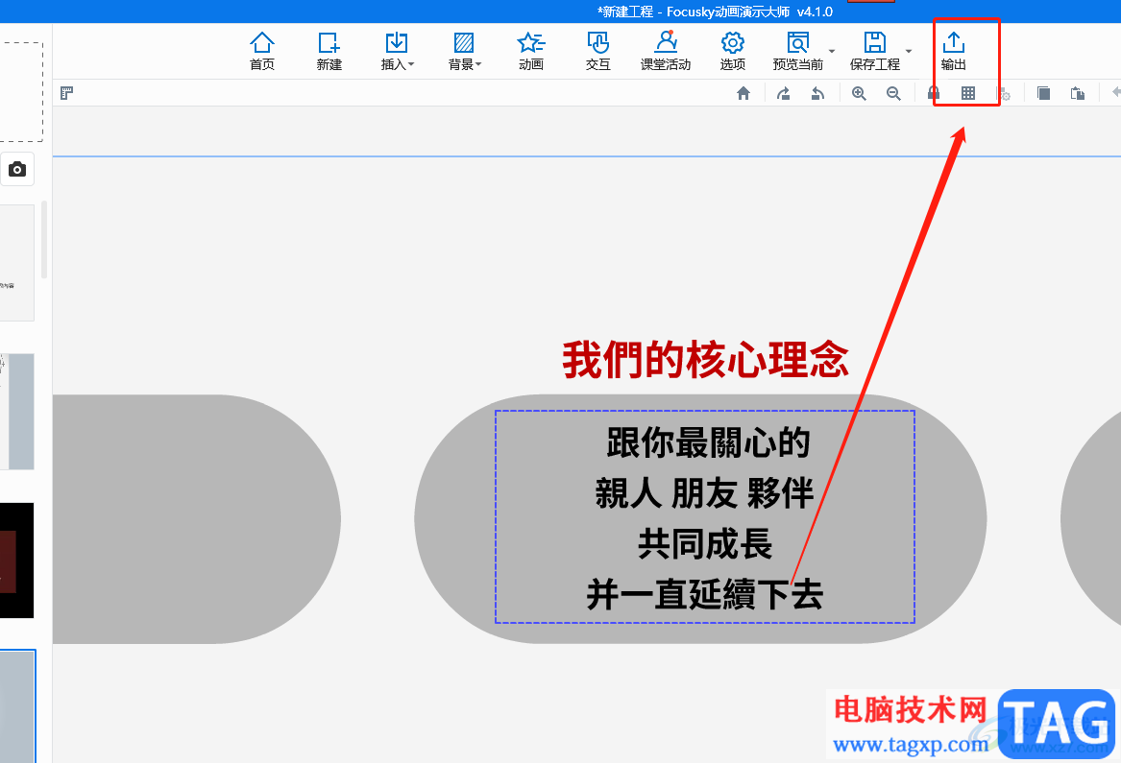1121x763 pixels.
Task: Click the sidebar vertical scrollbar
Action: (x=44, y=239)
